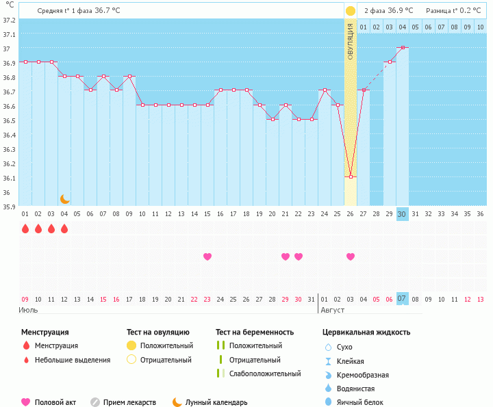This screenshot has height=407, width=493.
Task: Click the heart icon beside Половой акт legend
Action: pos(26,402)
